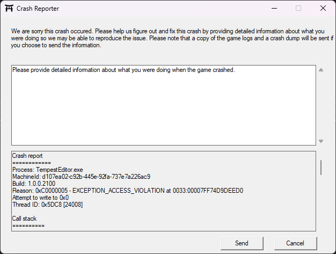Click the Crash Reporter title text
This screenshot has width=336, height=254.
[x=38, y=9]
